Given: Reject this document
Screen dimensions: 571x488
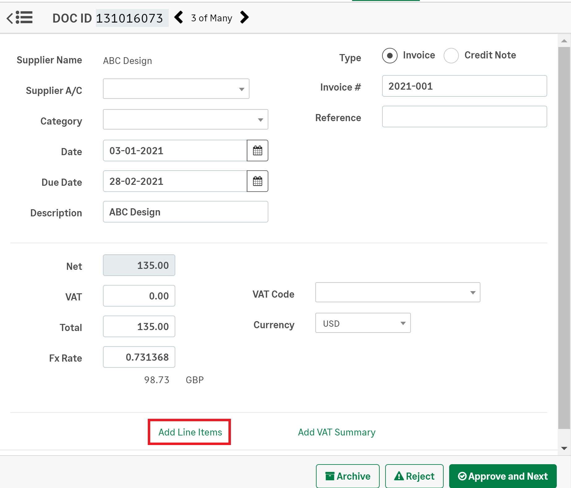Looking at the screenshot, I should tap(414, 476).
